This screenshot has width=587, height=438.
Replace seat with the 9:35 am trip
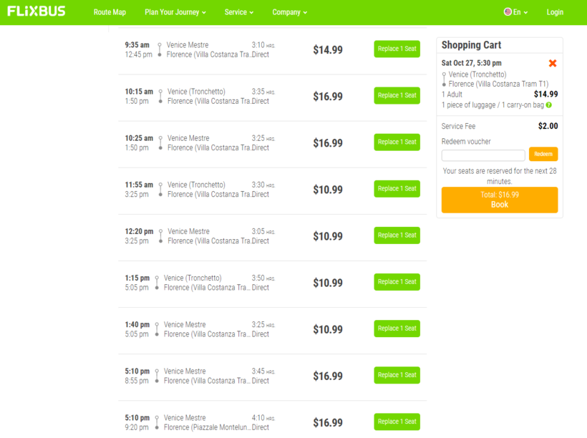tap(397, 49)
